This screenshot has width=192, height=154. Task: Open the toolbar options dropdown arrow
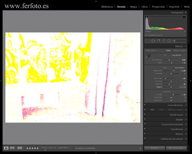(x=140, y=148)
